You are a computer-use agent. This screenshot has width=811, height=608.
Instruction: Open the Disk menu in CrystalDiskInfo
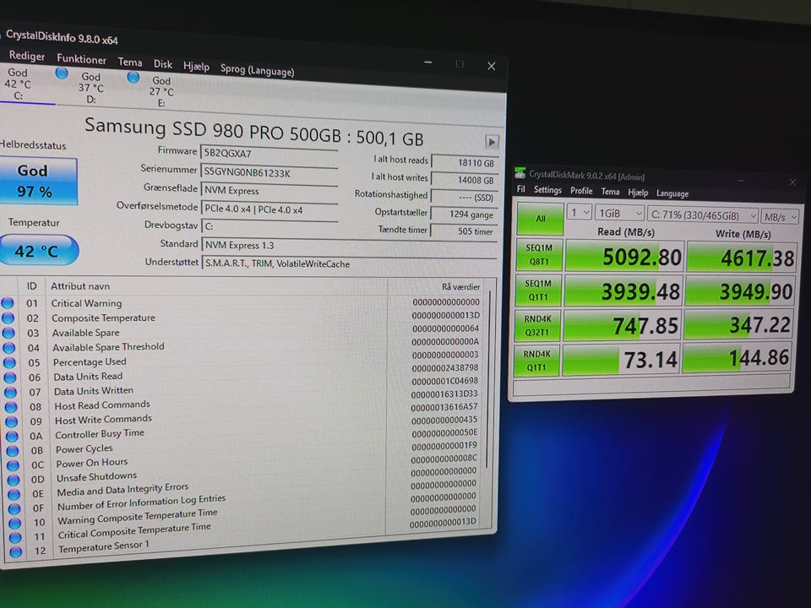pyautogui.click(x=163, y=64)
